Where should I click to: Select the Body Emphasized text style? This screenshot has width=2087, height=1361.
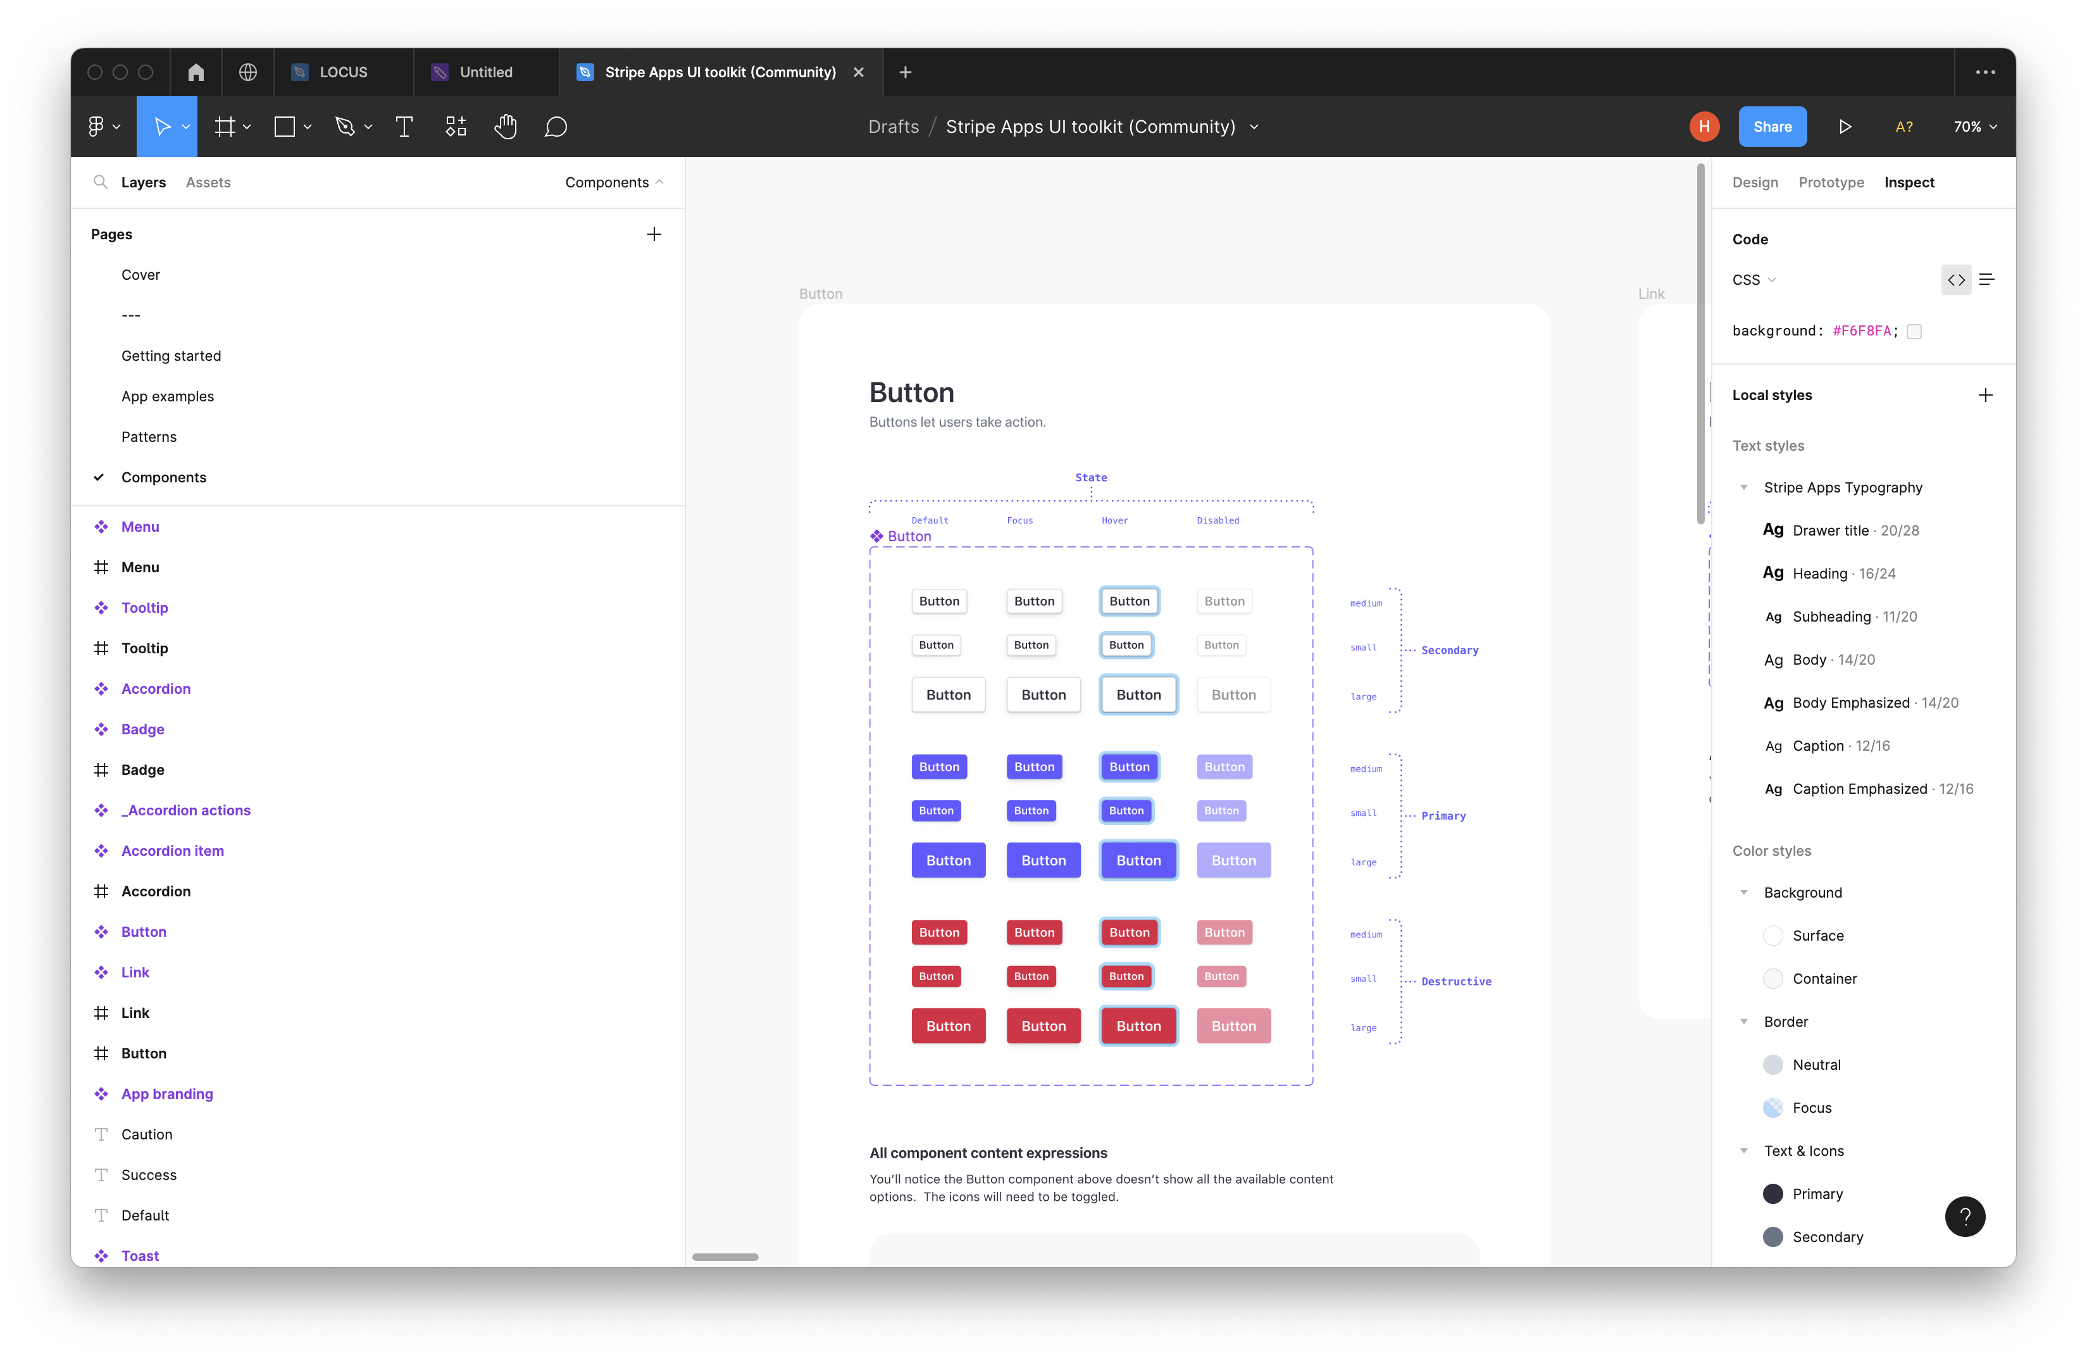(1860, 703)
